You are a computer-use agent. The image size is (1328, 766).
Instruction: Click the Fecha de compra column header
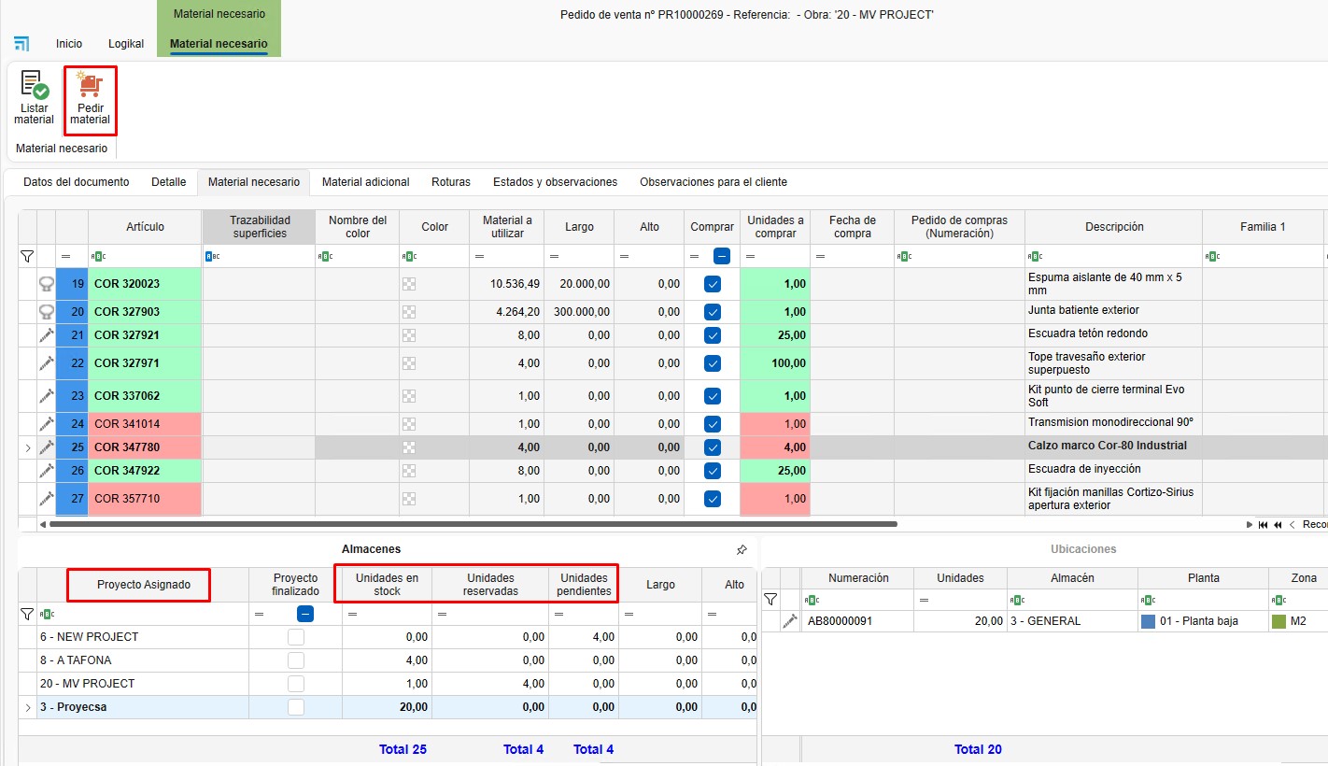852,227
